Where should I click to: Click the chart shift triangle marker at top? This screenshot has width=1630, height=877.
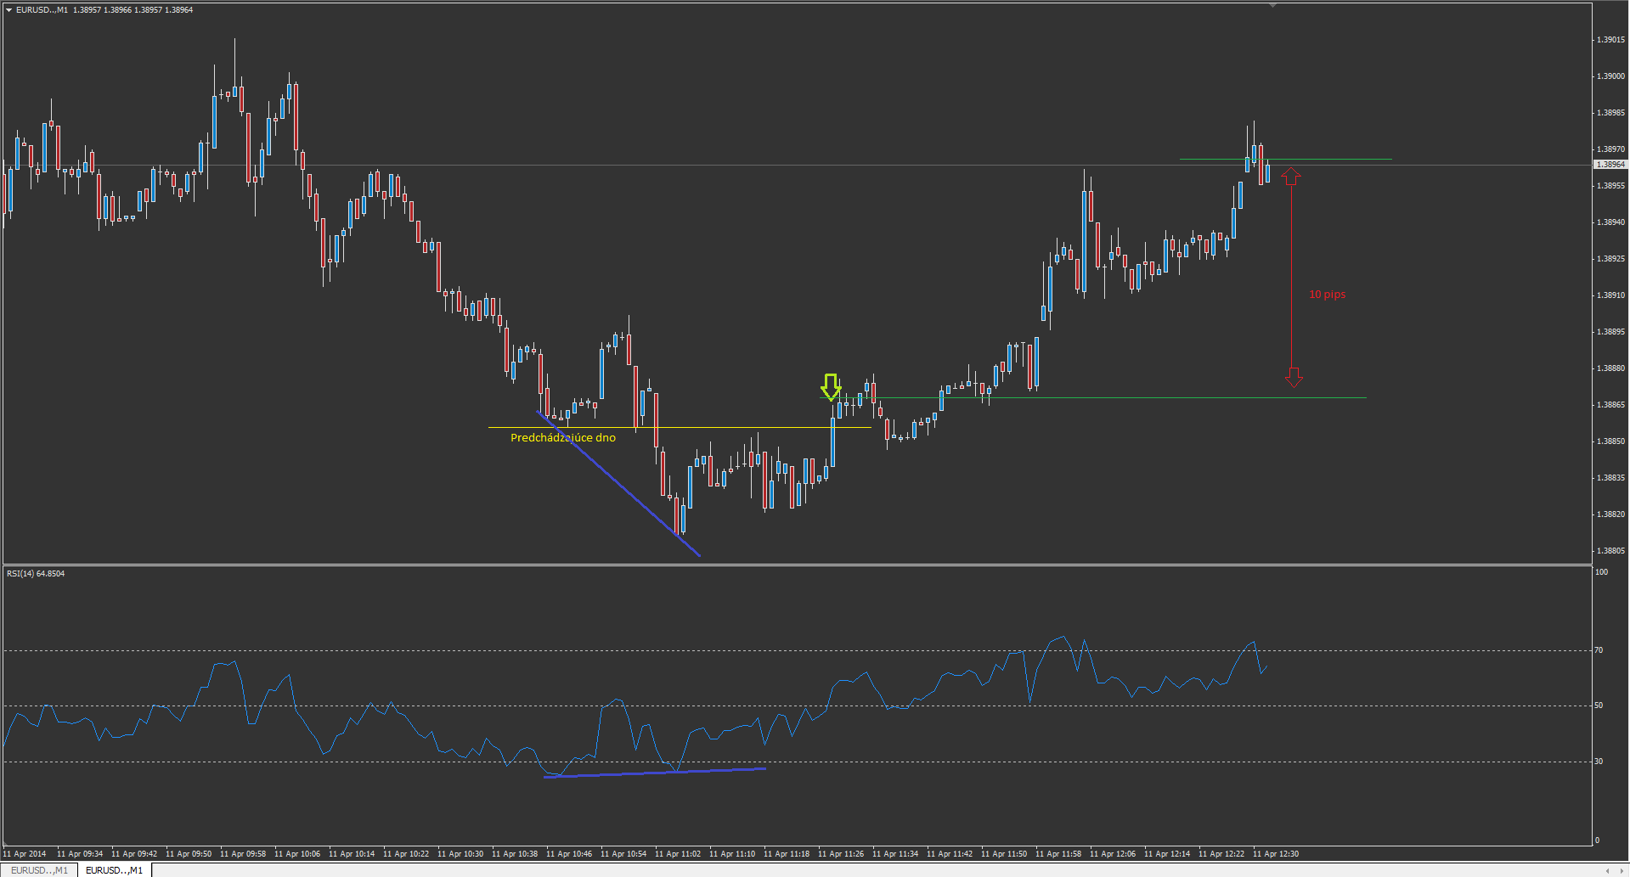coord(1272,6)
